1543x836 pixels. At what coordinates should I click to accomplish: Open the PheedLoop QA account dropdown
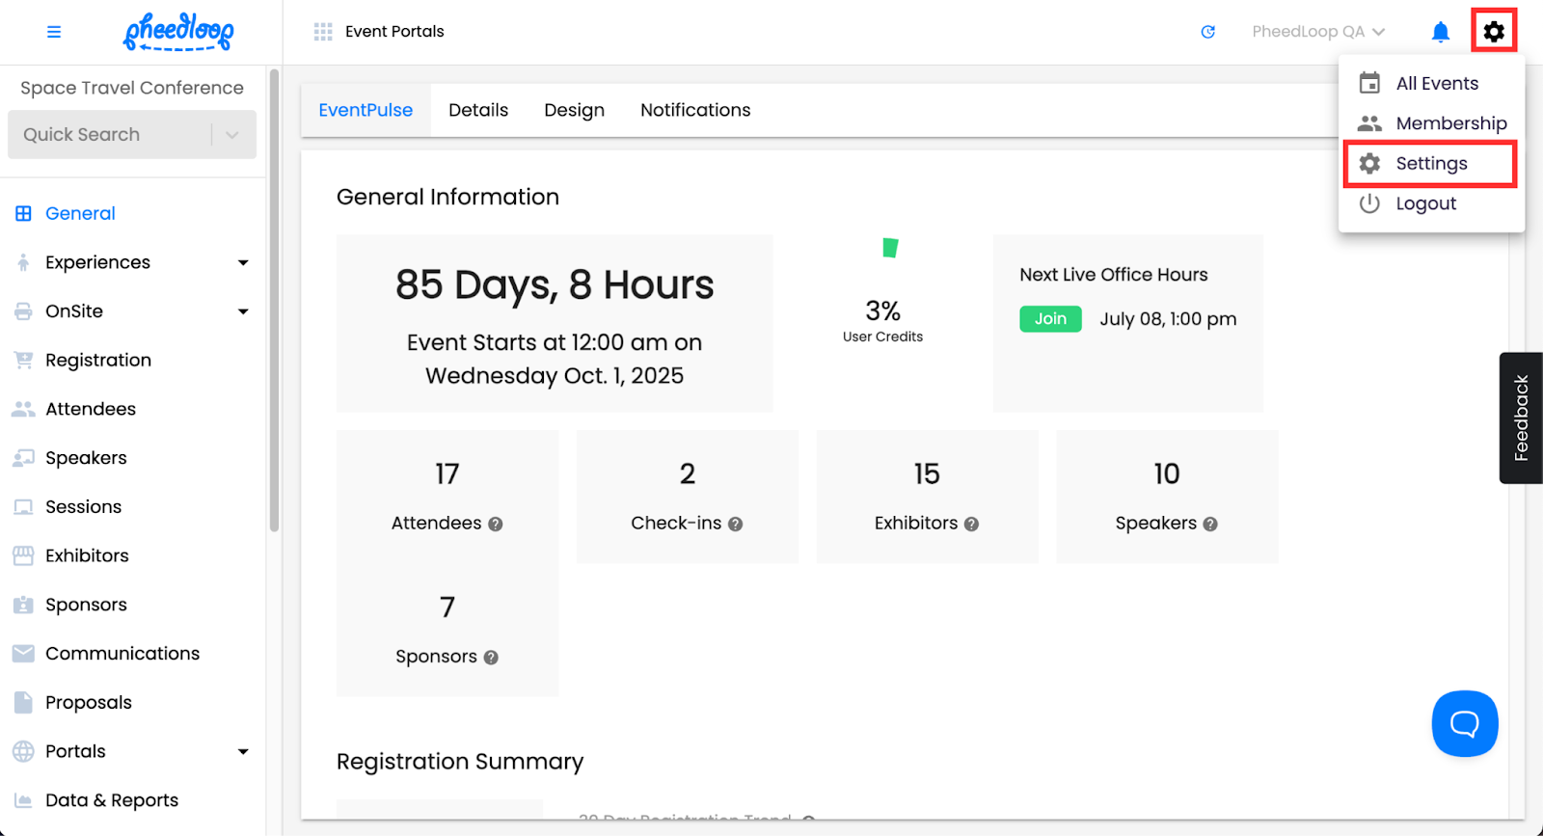click(x=1317, y=32)
